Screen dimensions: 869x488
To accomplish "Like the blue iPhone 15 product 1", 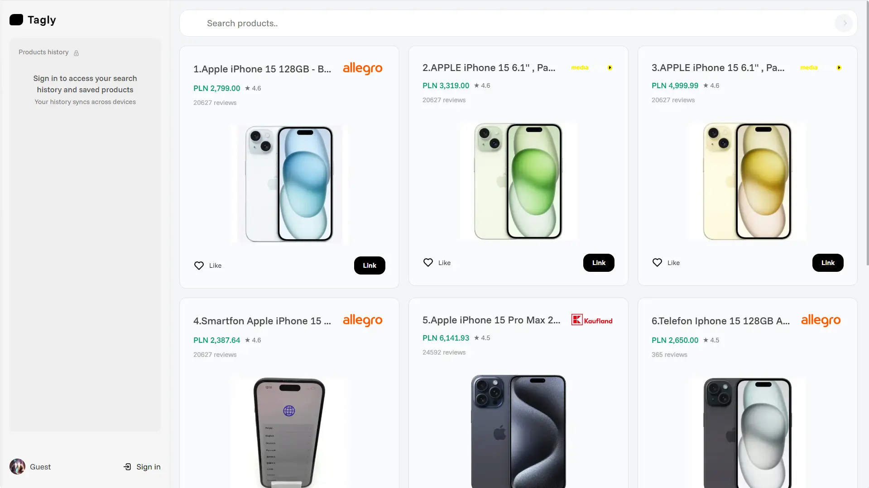I will (199, 265).
